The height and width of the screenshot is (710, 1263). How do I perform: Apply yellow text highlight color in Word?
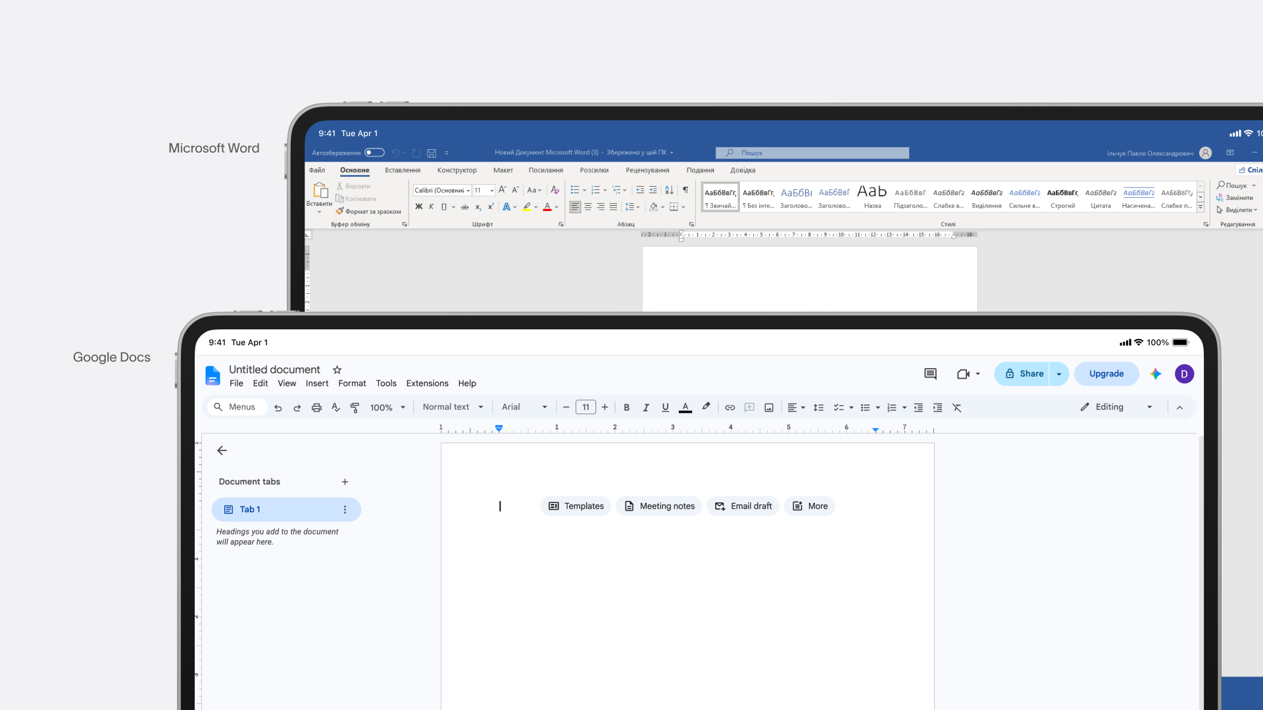(x=527, y=207)
